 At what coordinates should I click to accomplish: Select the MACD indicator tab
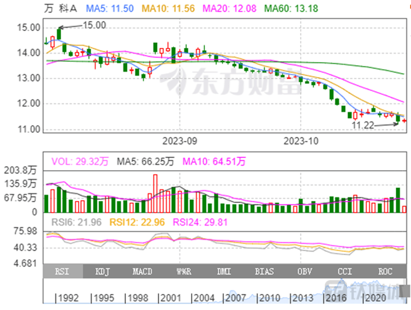(x=143, y=271)
